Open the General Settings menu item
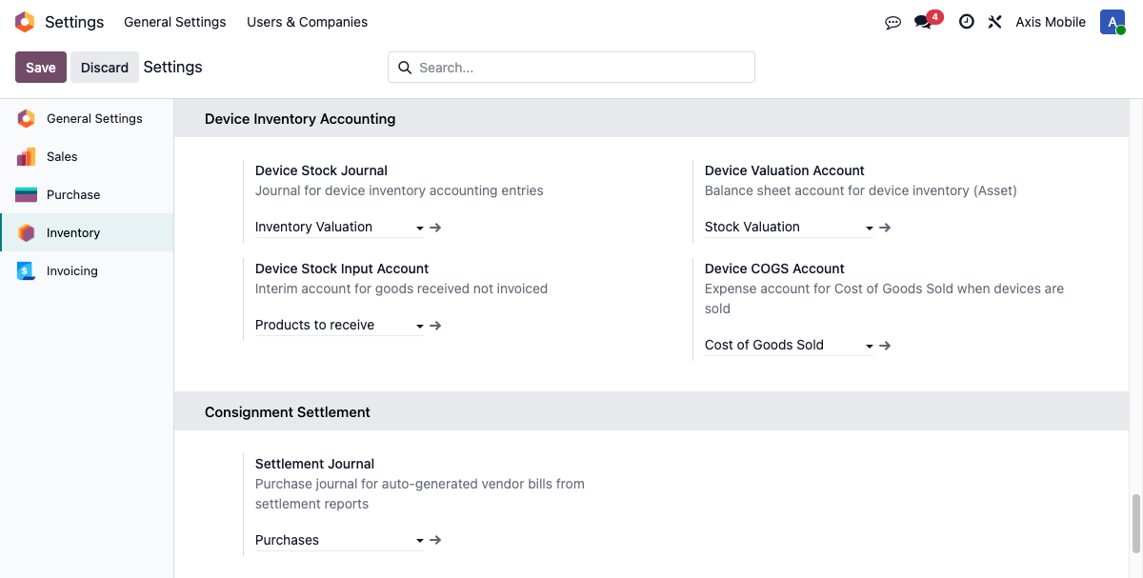This screenshot has height=578, width=1143. click(174, 21)
